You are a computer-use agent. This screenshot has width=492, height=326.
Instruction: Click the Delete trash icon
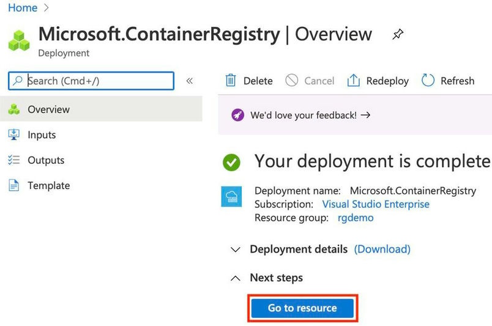pos(231,81)
